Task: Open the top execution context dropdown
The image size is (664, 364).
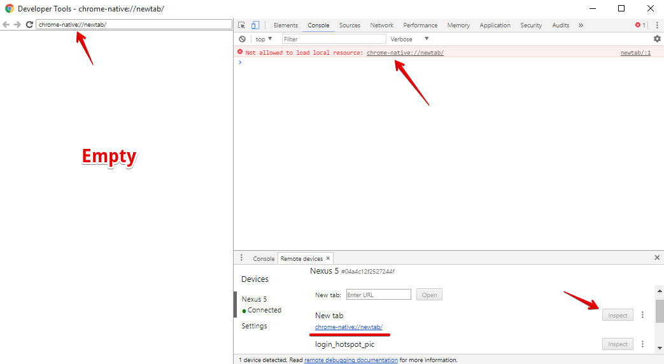Action: click(x=264, y=39)
